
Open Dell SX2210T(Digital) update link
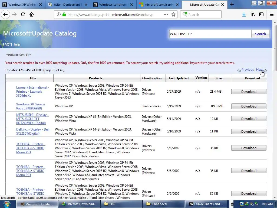point(33,131)
